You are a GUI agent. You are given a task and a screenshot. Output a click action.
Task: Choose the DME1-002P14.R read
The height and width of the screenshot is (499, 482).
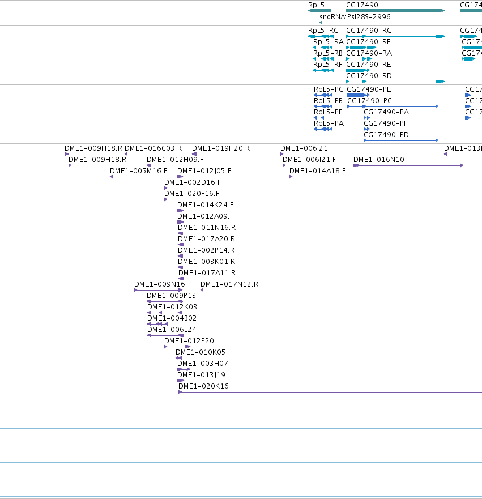tap(180, 256)
